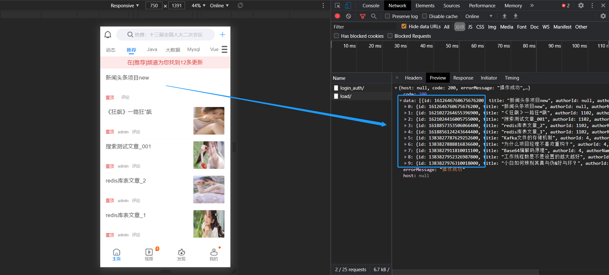Screen dimensions: 609x275
Task: Toggle the device toolbar icon
Action: (348, 5)
